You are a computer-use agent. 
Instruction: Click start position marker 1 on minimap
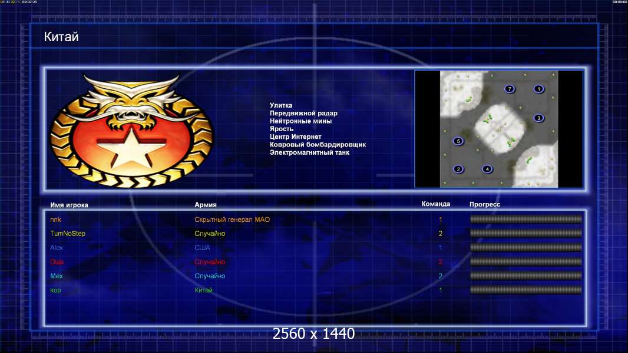coord(538,89)
